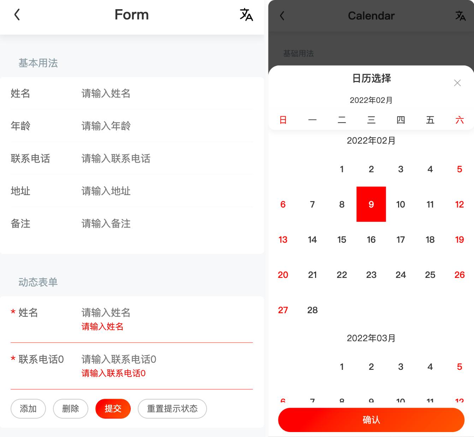
Task: Select Sunday February 6
Action: [x=283, y=204]
